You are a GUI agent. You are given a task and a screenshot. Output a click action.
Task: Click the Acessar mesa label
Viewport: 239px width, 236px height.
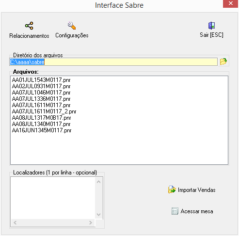point(197,211)
